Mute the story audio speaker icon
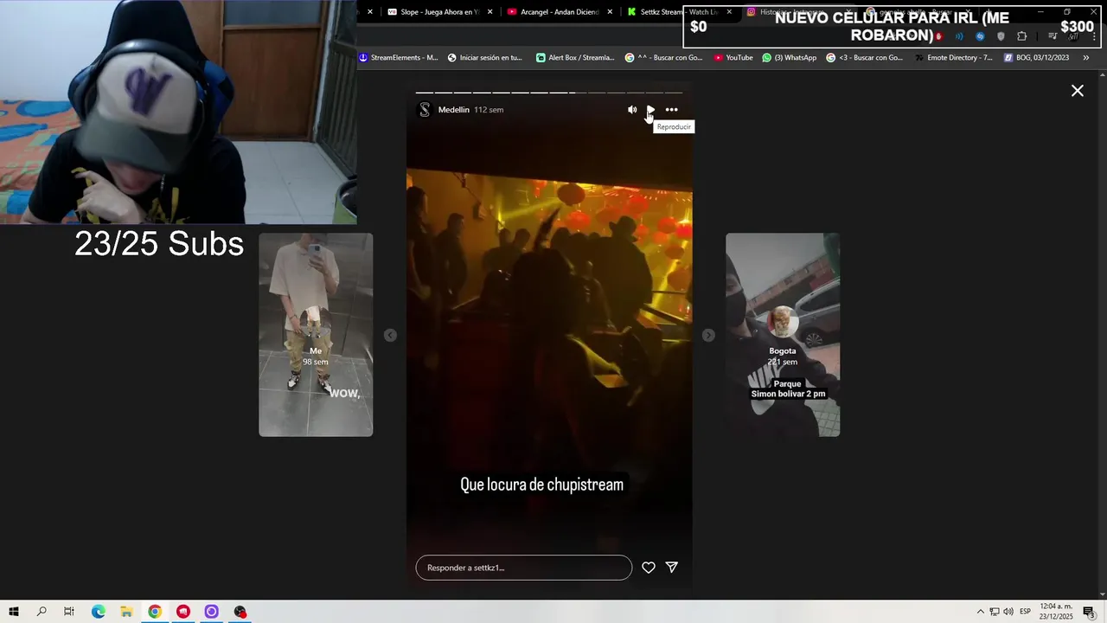 (x=632, y=110)
